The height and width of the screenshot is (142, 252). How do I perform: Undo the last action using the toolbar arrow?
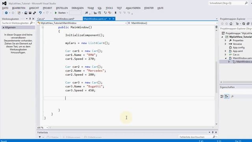click(40, 13)
